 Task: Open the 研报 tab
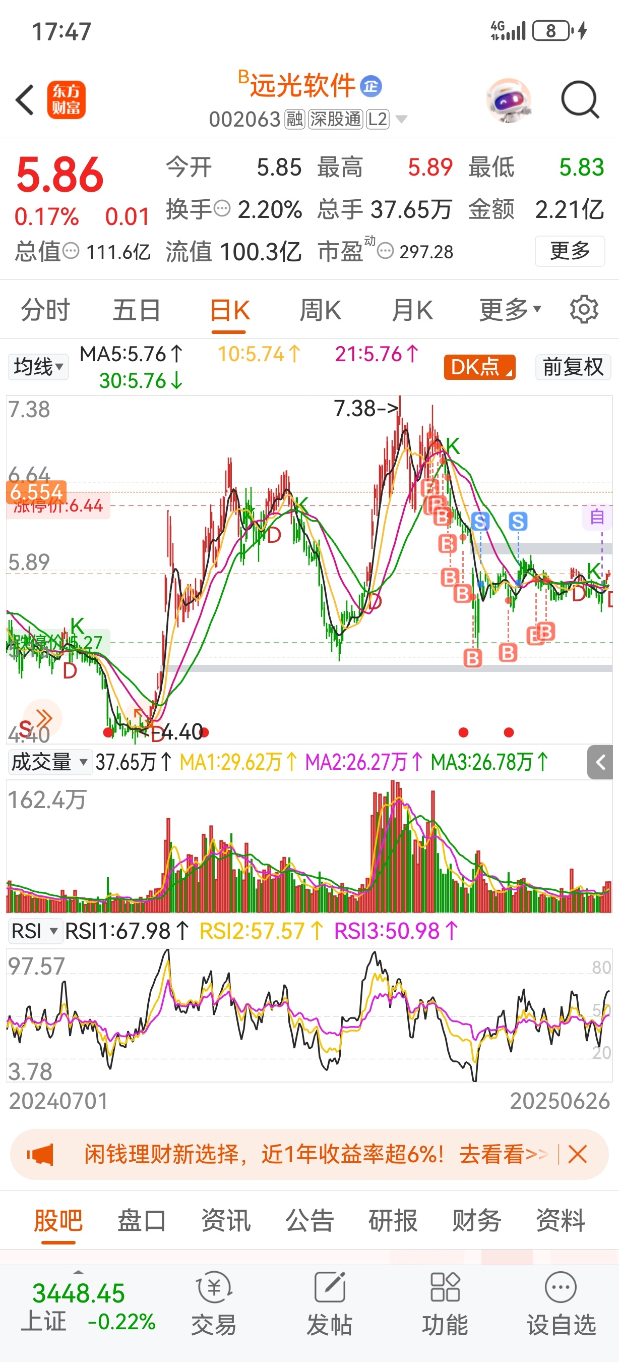point(393,1220)
